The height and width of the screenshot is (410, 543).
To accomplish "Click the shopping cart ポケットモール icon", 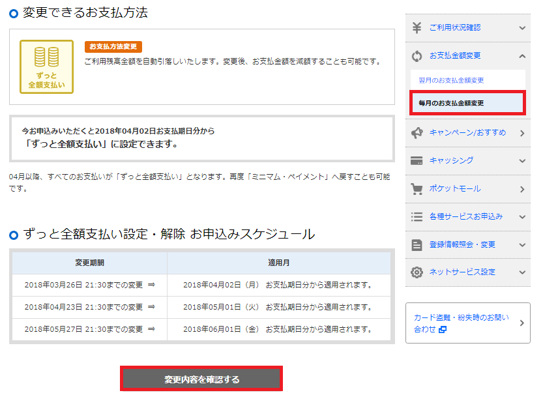I will point(417,189).
